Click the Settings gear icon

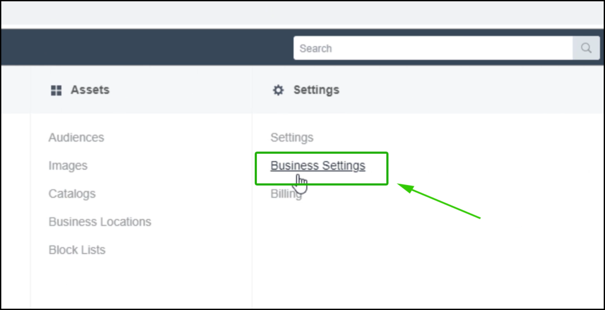point(278,90)
